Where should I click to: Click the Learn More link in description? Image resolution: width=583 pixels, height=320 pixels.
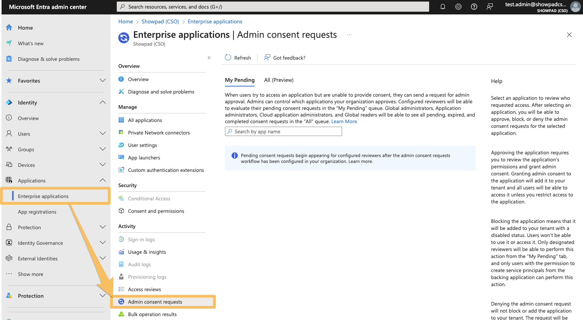pos(344,121)
